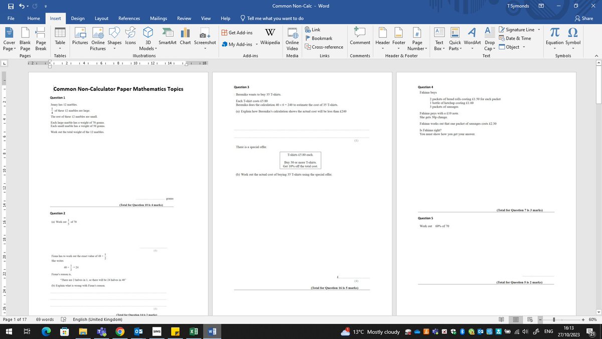This screenshot has width=602, height=339.
Task: Expand the 3D Models options
Action: click(148, 39)
